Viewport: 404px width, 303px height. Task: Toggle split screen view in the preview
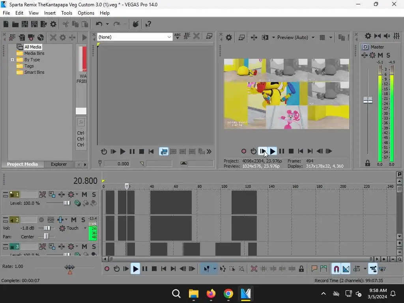pyautogui.click(x=265, y=37)
